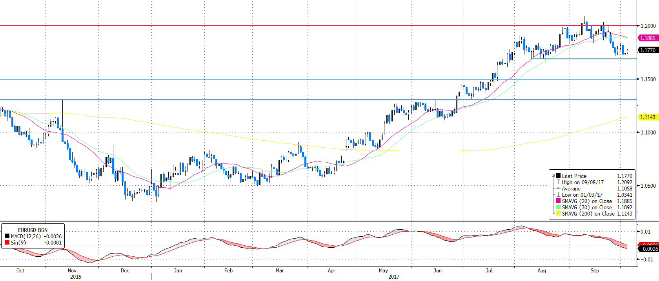Click the Apr label on time axis
The height and width of the screenshot is (281, 659).
coord(331,270)
